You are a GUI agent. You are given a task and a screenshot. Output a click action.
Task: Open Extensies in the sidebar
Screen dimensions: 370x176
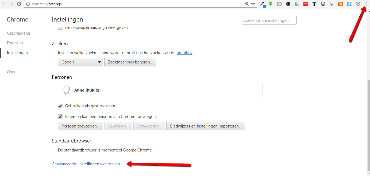pos(15,43)
